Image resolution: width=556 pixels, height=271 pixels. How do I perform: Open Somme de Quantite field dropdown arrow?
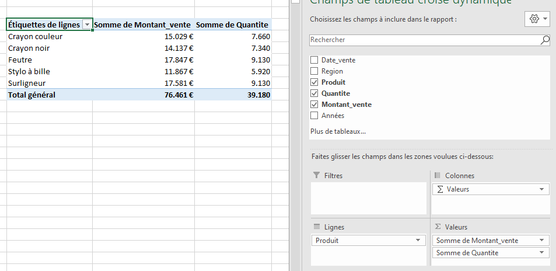542,252
